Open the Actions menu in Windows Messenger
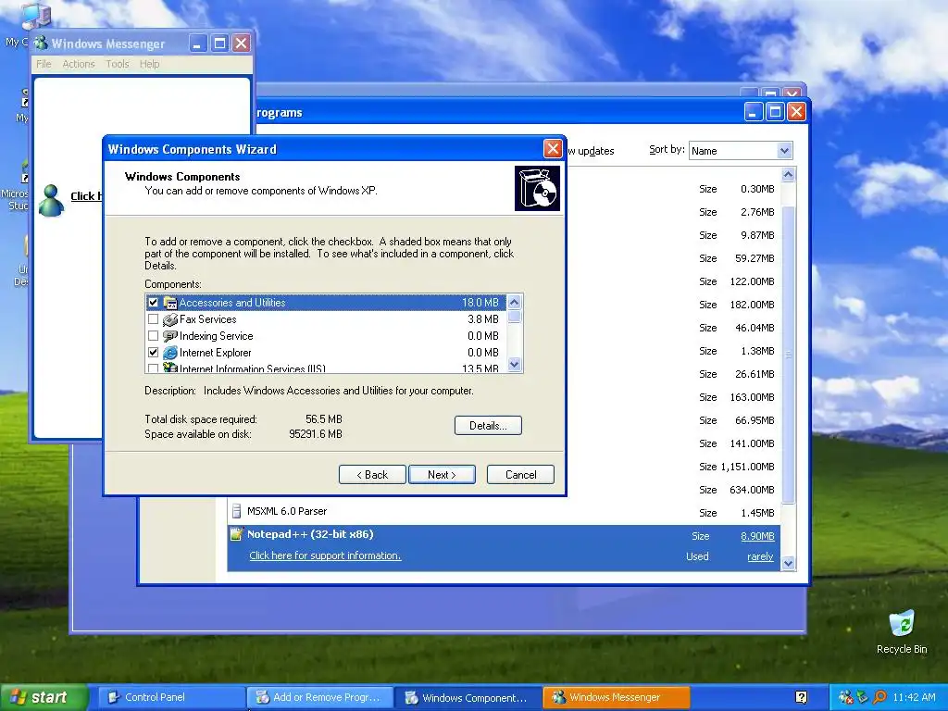This screenshot has width=948, height=711. [x=79, y=64]
